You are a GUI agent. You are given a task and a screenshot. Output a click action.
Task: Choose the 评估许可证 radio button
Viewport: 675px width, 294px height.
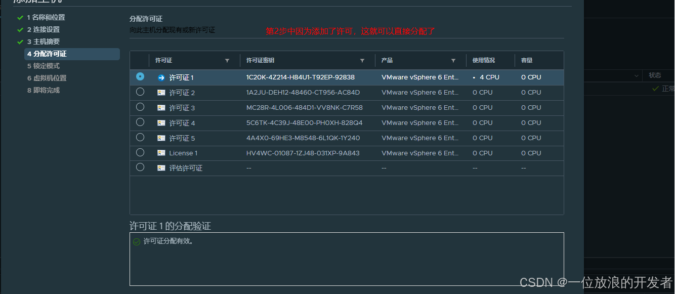click(x=140, y=167)
